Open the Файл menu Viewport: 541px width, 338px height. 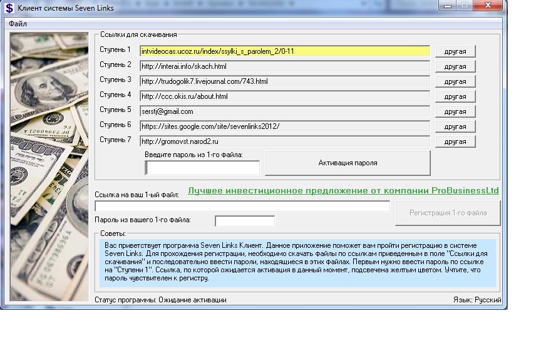tap(18, 24)
